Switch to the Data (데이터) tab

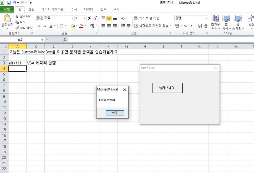89,10
